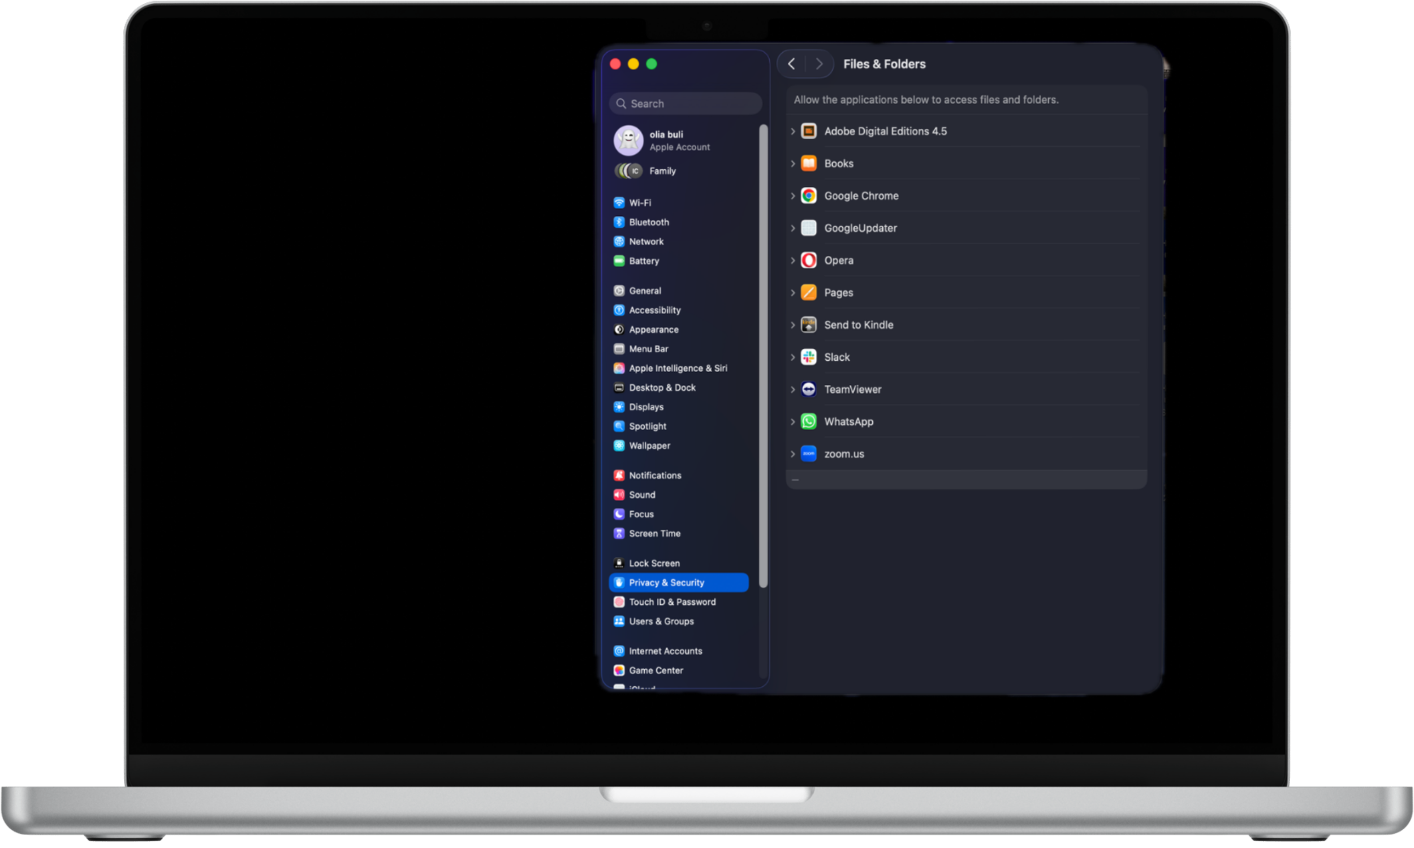Click the Send to Kindle icon
Screen dimensions: 1414x848
click(808, 325)
